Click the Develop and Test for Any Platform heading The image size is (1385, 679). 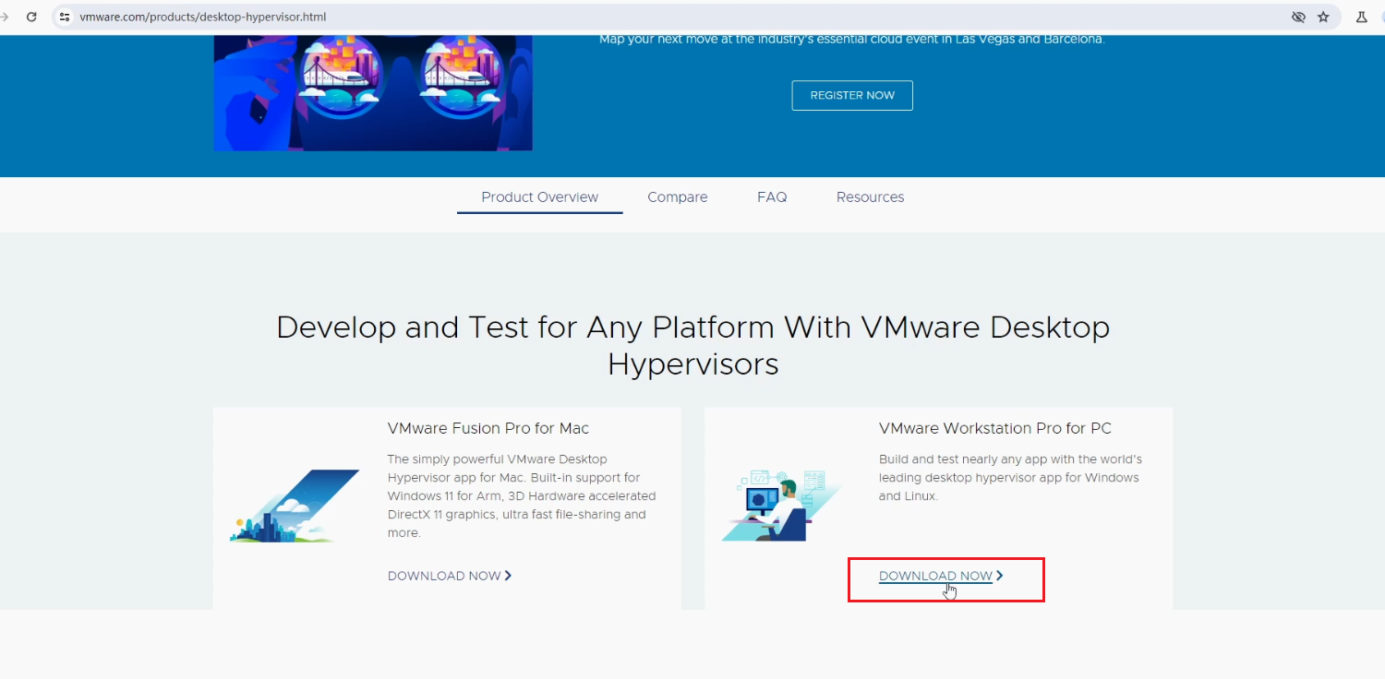(692, 345)
